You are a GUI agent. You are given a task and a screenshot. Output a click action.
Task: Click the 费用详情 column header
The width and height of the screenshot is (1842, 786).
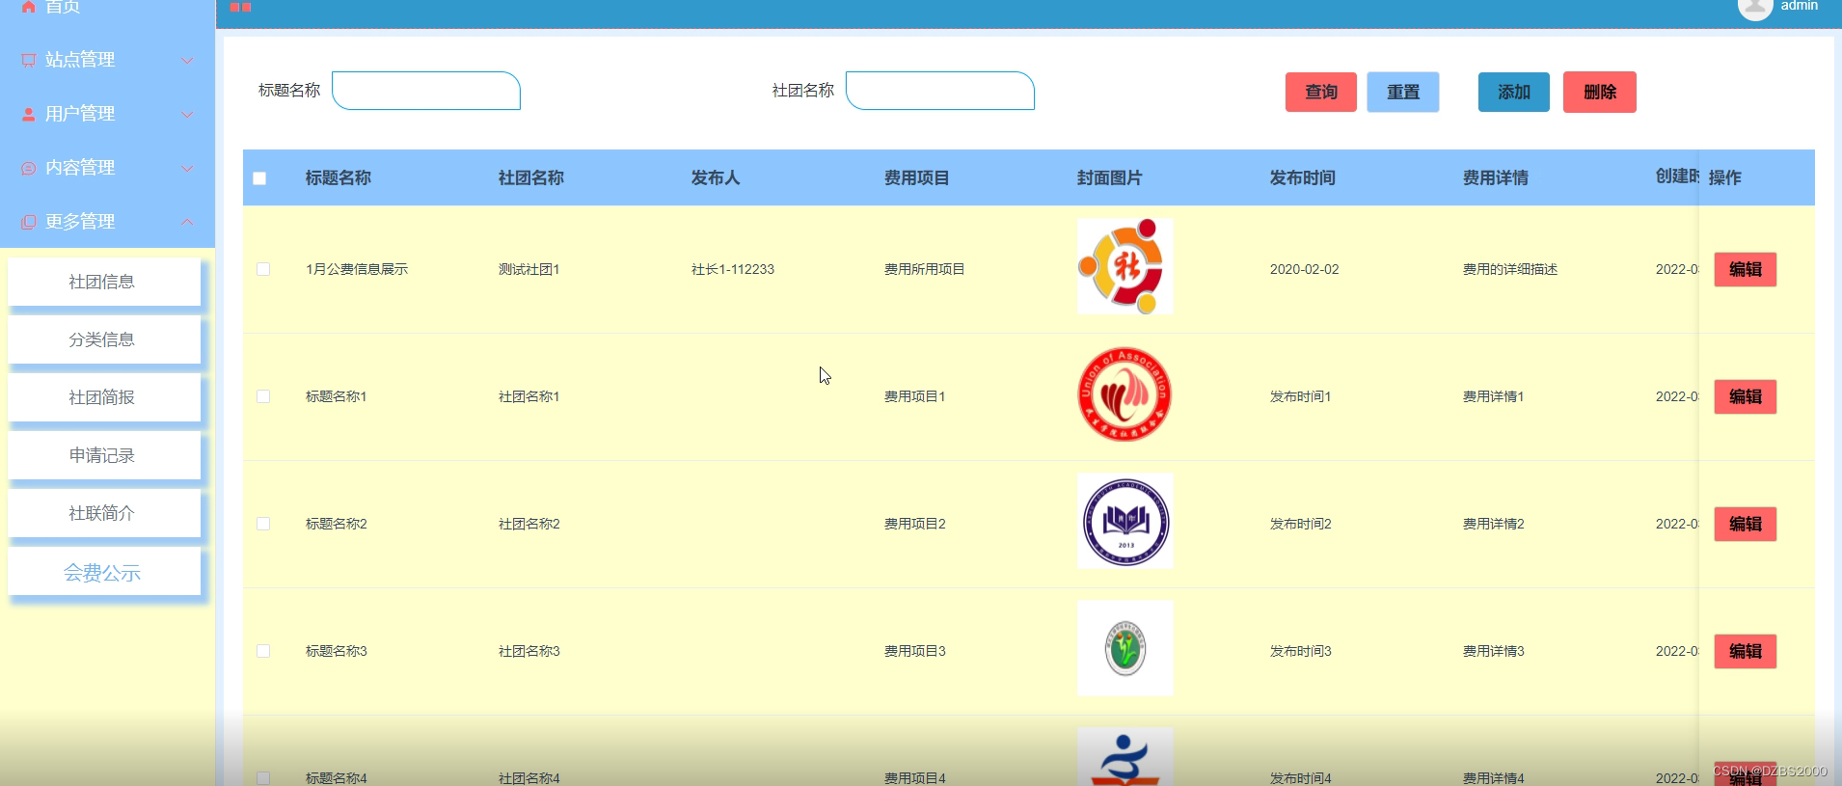(x=1496, y=177)
